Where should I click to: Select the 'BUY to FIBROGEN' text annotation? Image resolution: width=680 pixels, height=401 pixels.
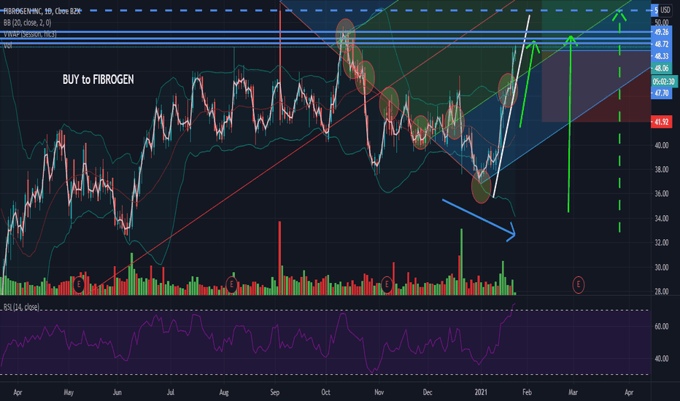coord(98,79)
